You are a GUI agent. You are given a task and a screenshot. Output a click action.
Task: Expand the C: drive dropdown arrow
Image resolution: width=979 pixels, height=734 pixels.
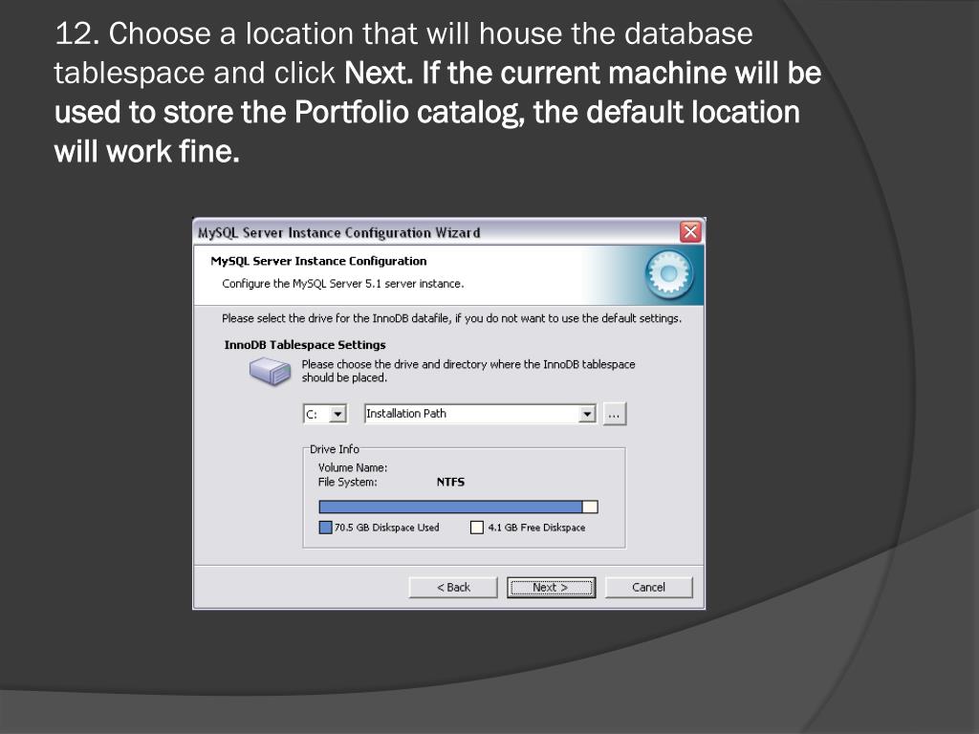click(x=337, y=414)
